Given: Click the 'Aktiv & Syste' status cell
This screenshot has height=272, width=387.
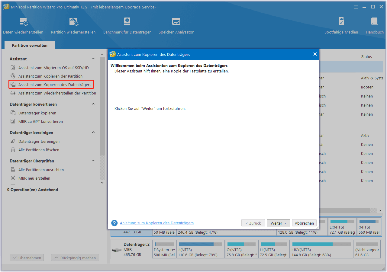Looking at the screenshot, I should (x=372, y=78).
